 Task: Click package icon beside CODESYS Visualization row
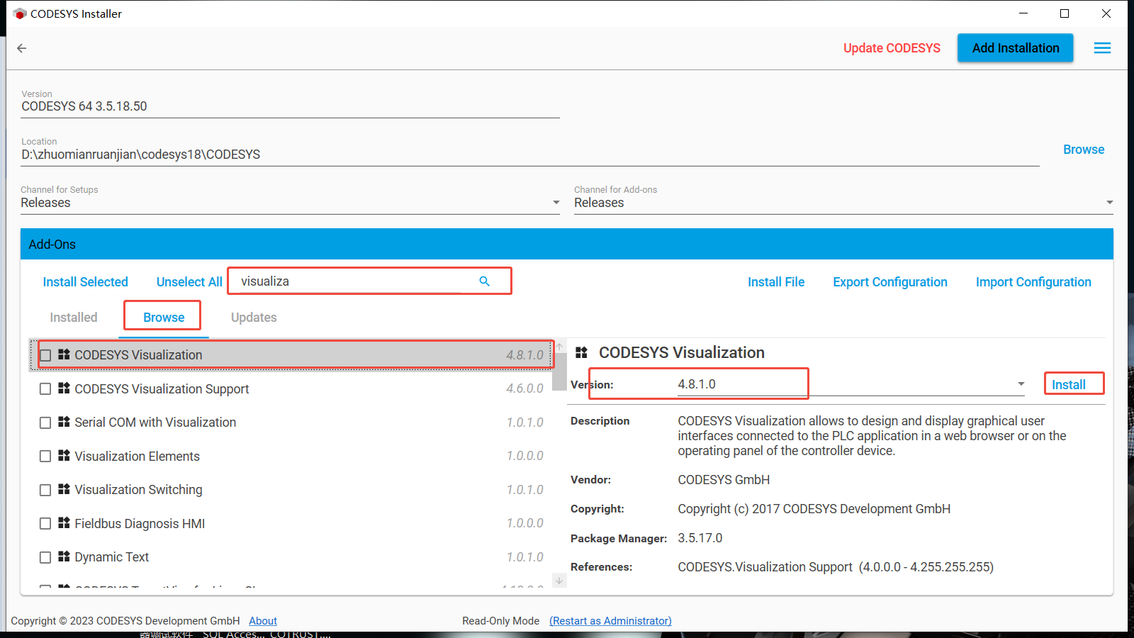64,354
